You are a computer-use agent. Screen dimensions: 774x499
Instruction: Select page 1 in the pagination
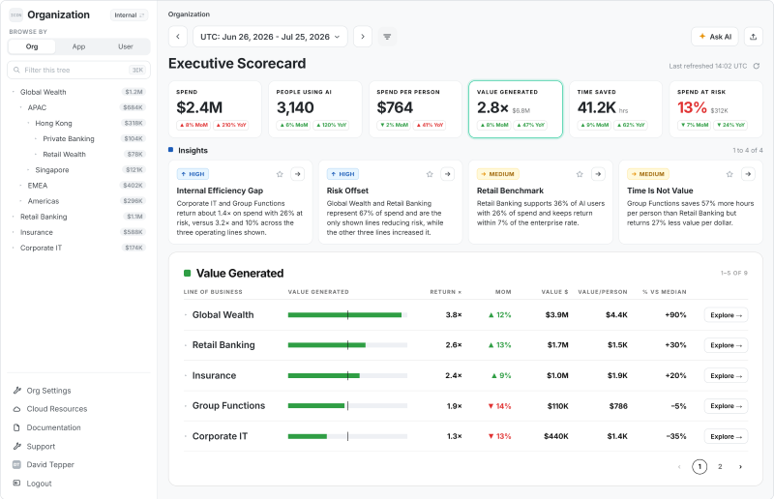tap(700, 466)
